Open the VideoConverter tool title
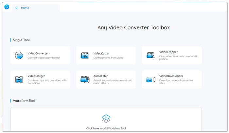Image resolution: width=229 pixels, height=133 pixels. [x=38, y=53]
